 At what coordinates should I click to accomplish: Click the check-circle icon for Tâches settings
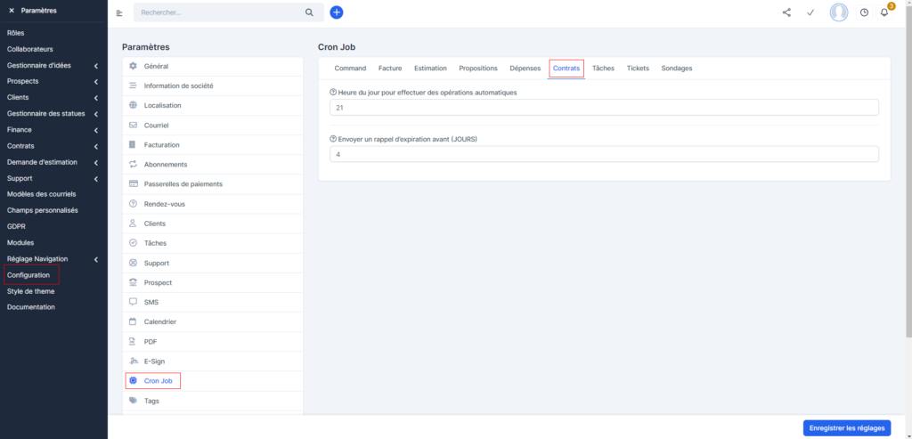133,243
